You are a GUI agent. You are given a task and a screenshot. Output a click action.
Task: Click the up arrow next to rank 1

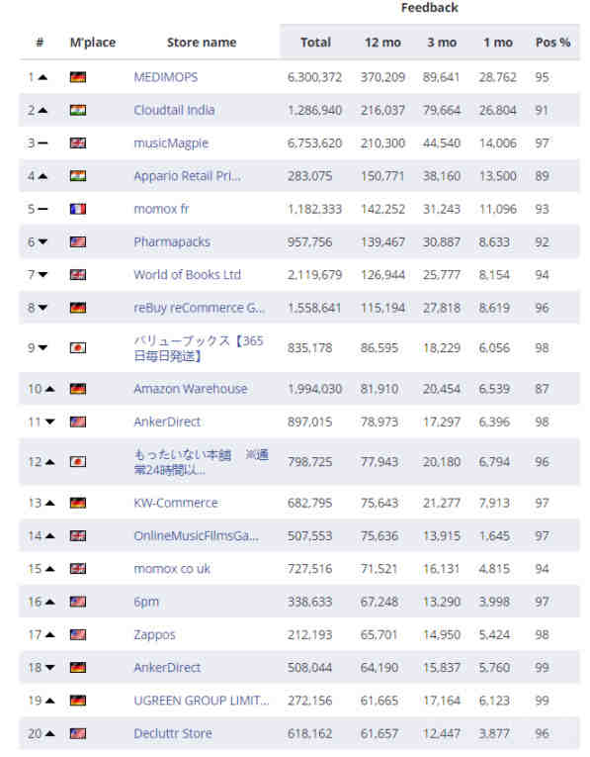pyautogui.click(x=42, y=77)
